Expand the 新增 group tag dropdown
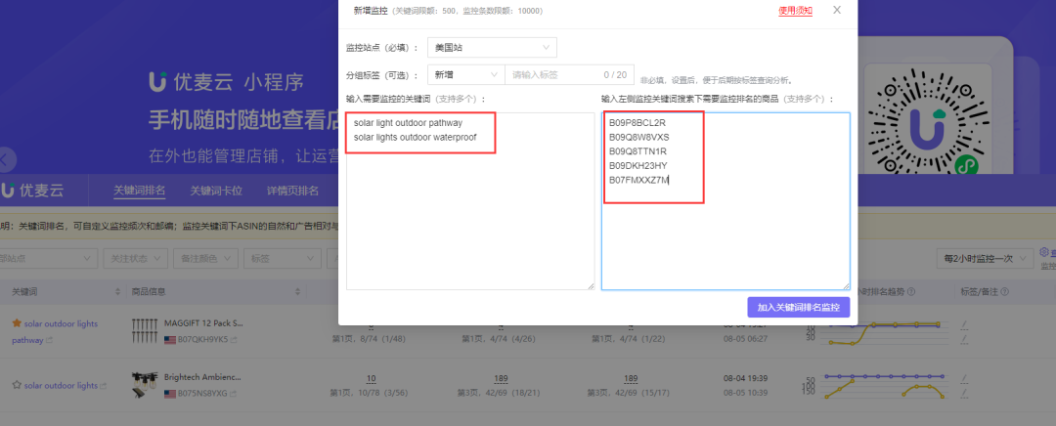The height and width of the screenshot is (426, 1056). [x=466, y=74]
